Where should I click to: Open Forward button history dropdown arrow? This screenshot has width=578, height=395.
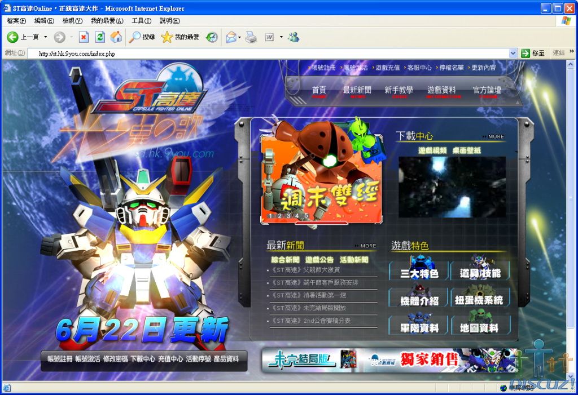(x=71, y=37)
